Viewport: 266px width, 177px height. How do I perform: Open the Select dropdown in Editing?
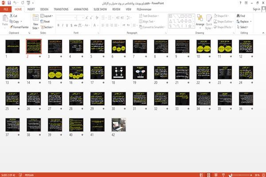243,27
